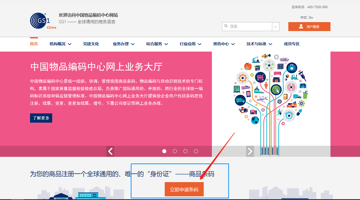Expand the 资讯中心 dropdown menu

221,44
